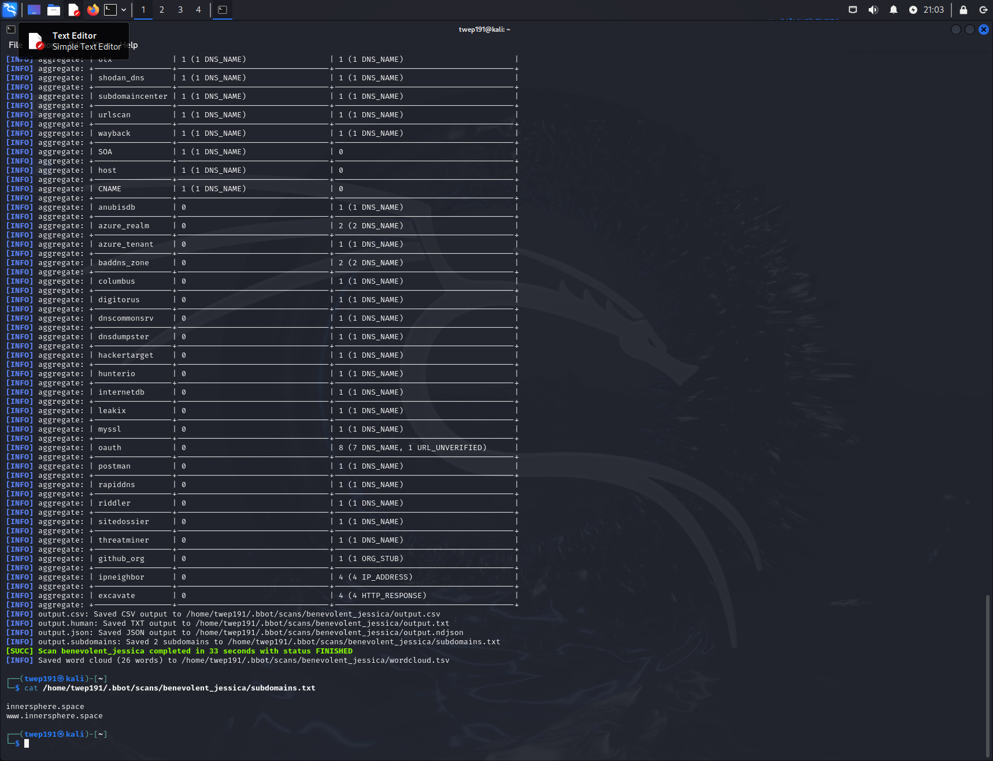993x761 pixels.
Task: Expand the terminal launcher dropdown arrow
Action: (124, 10)
